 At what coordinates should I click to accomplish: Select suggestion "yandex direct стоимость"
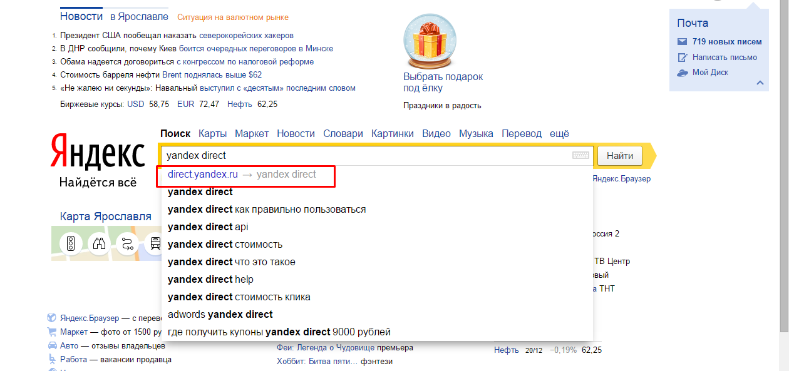tap(377, 244)
